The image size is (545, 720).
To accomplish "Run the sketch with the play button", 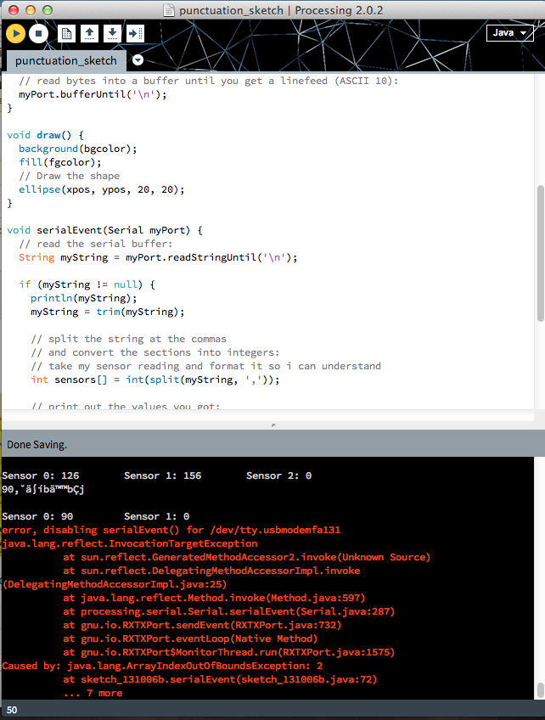I will click(x=16, y=34).
